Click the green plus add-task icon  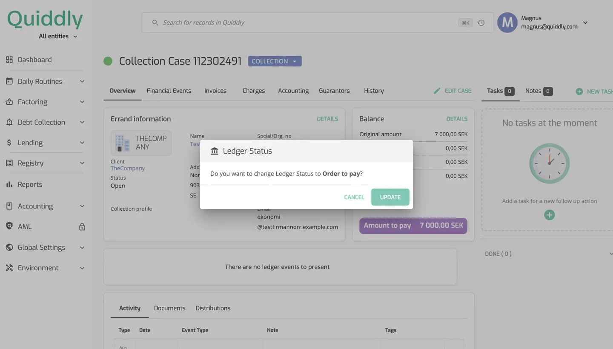550,215
